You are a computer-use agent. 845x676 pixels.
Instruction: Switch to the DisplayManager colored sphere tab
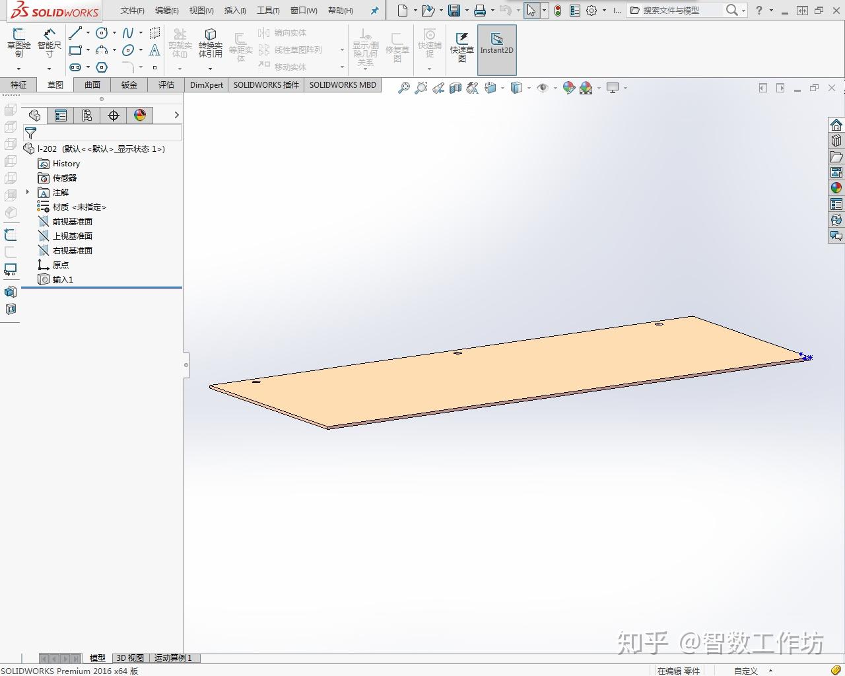[138, 115]
